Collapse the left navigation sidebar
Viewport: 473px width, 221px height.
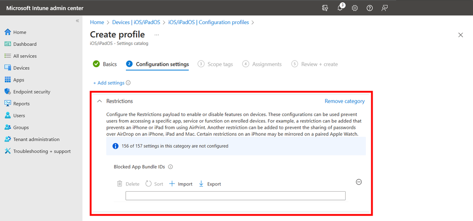[77, 21]
